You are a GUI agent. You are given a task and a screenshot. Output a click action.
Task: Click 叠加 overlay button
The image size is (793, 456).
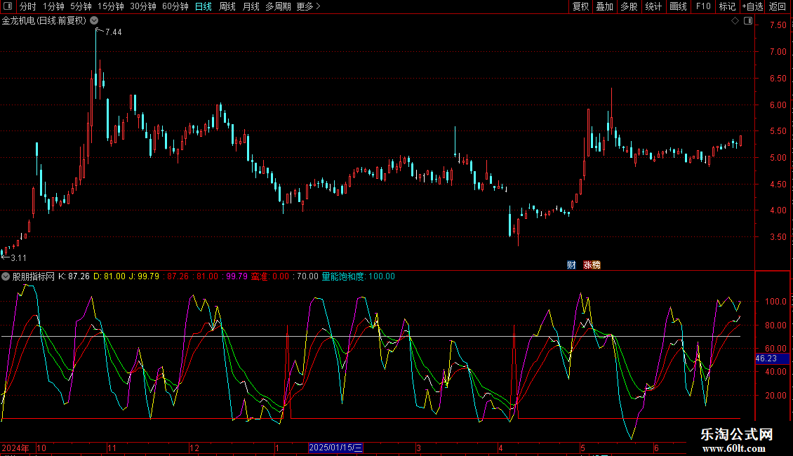point(604,6)
